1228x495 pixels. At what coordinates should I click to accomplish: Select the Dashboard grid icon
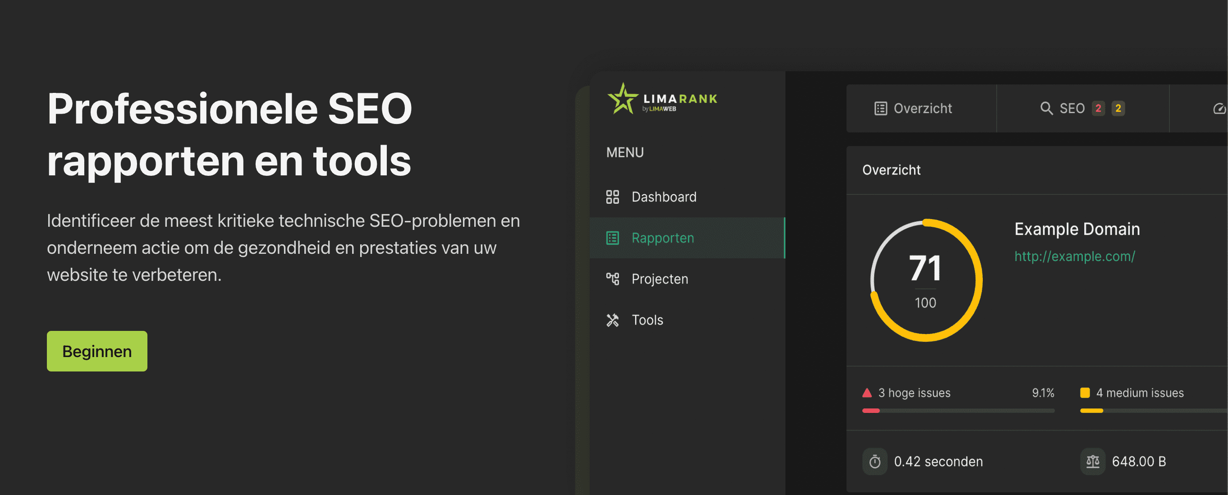coord(613,197)
